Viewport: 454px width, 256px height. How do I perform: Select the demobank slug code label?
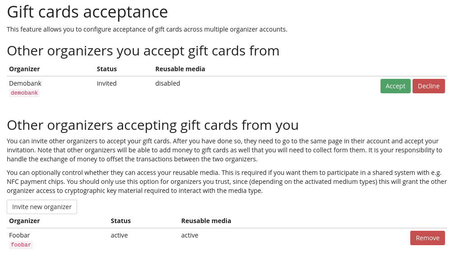tap(24, 93)
